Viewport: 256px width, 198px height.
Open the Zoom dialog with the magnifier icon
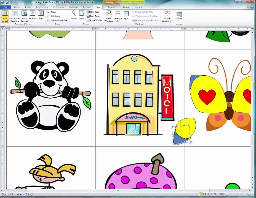[x=74, y=15]
